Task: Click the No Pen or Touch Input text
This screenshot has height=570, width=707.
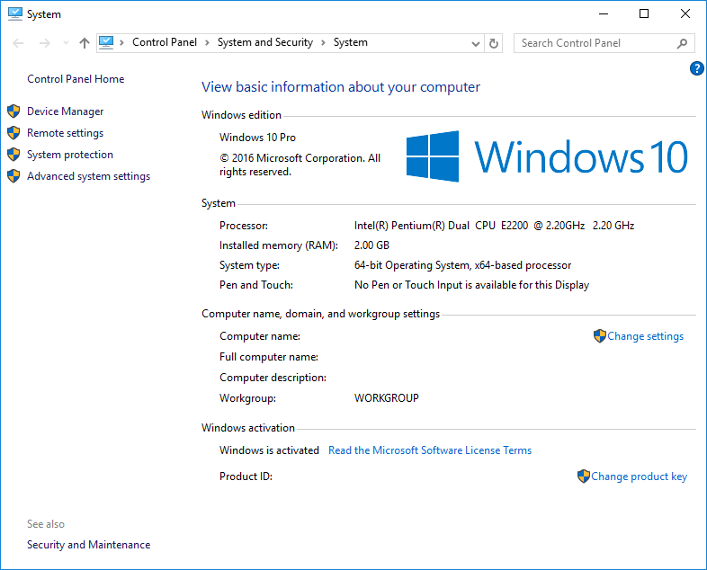Action: click(x=471, y=285)
